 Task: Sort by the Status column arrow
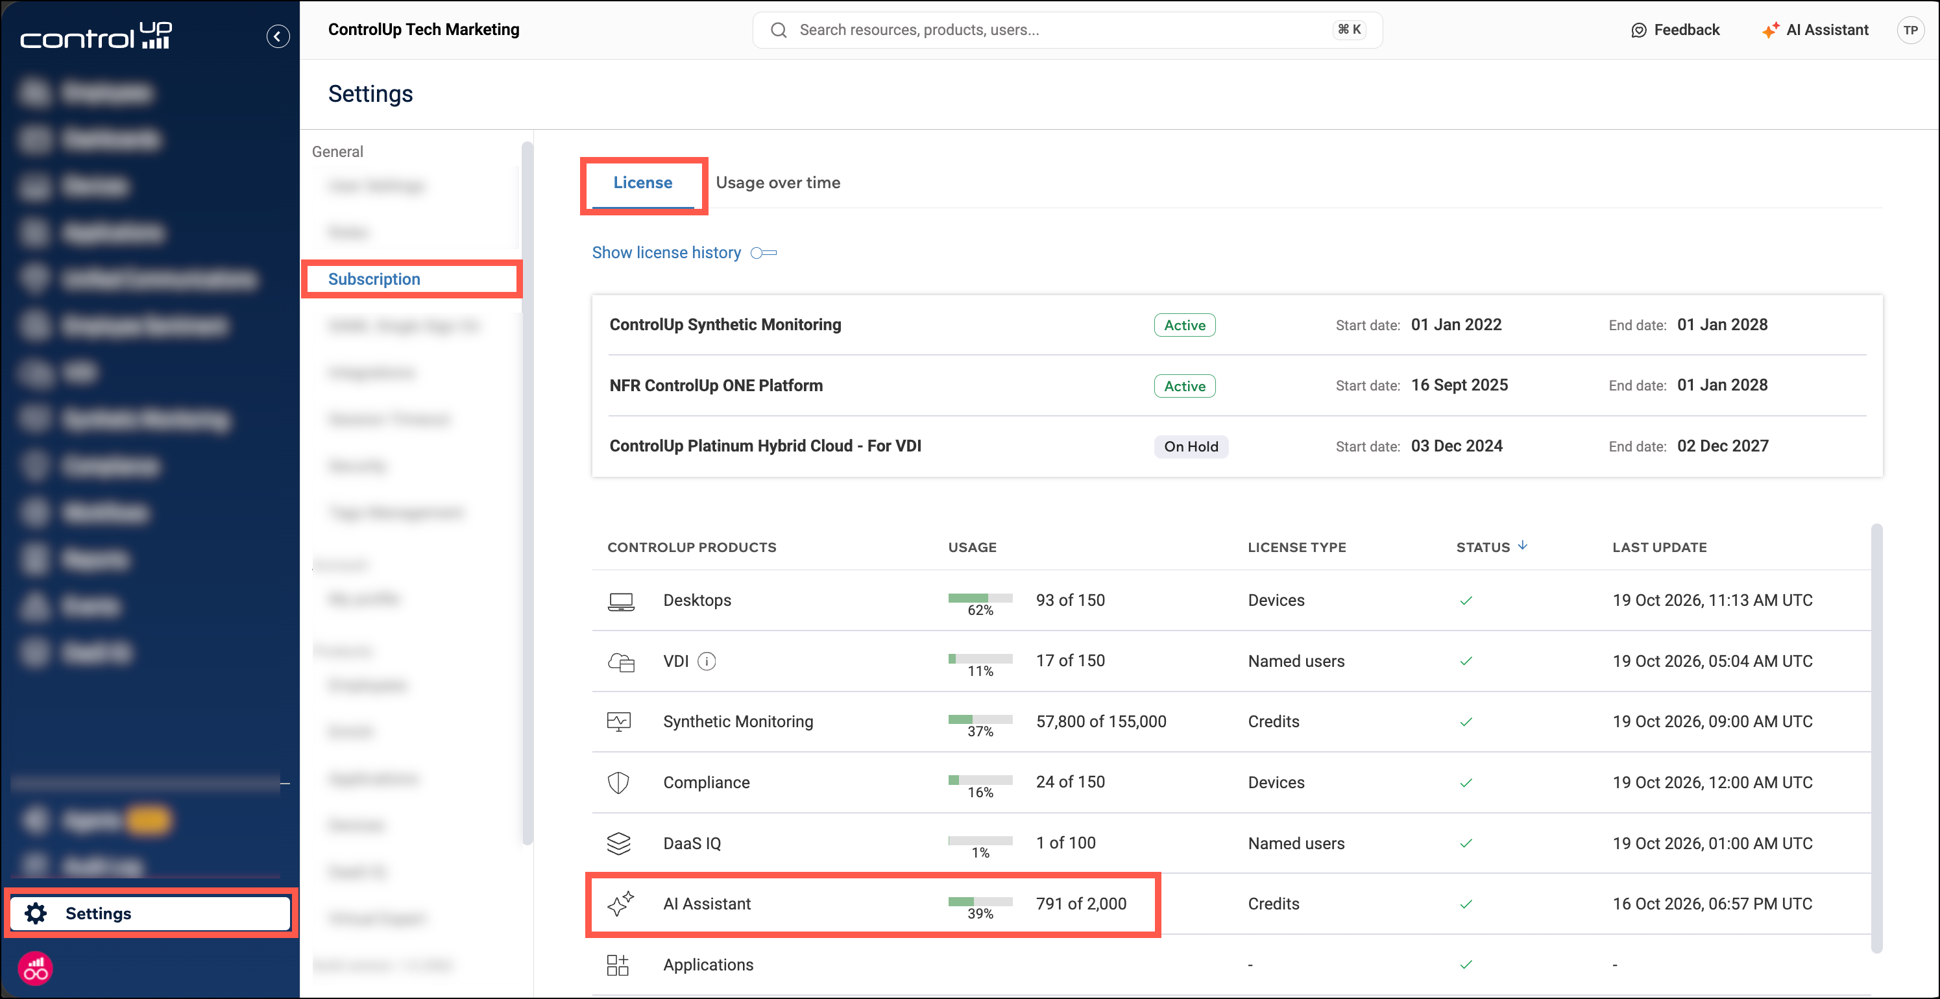tap(1523, 546)
